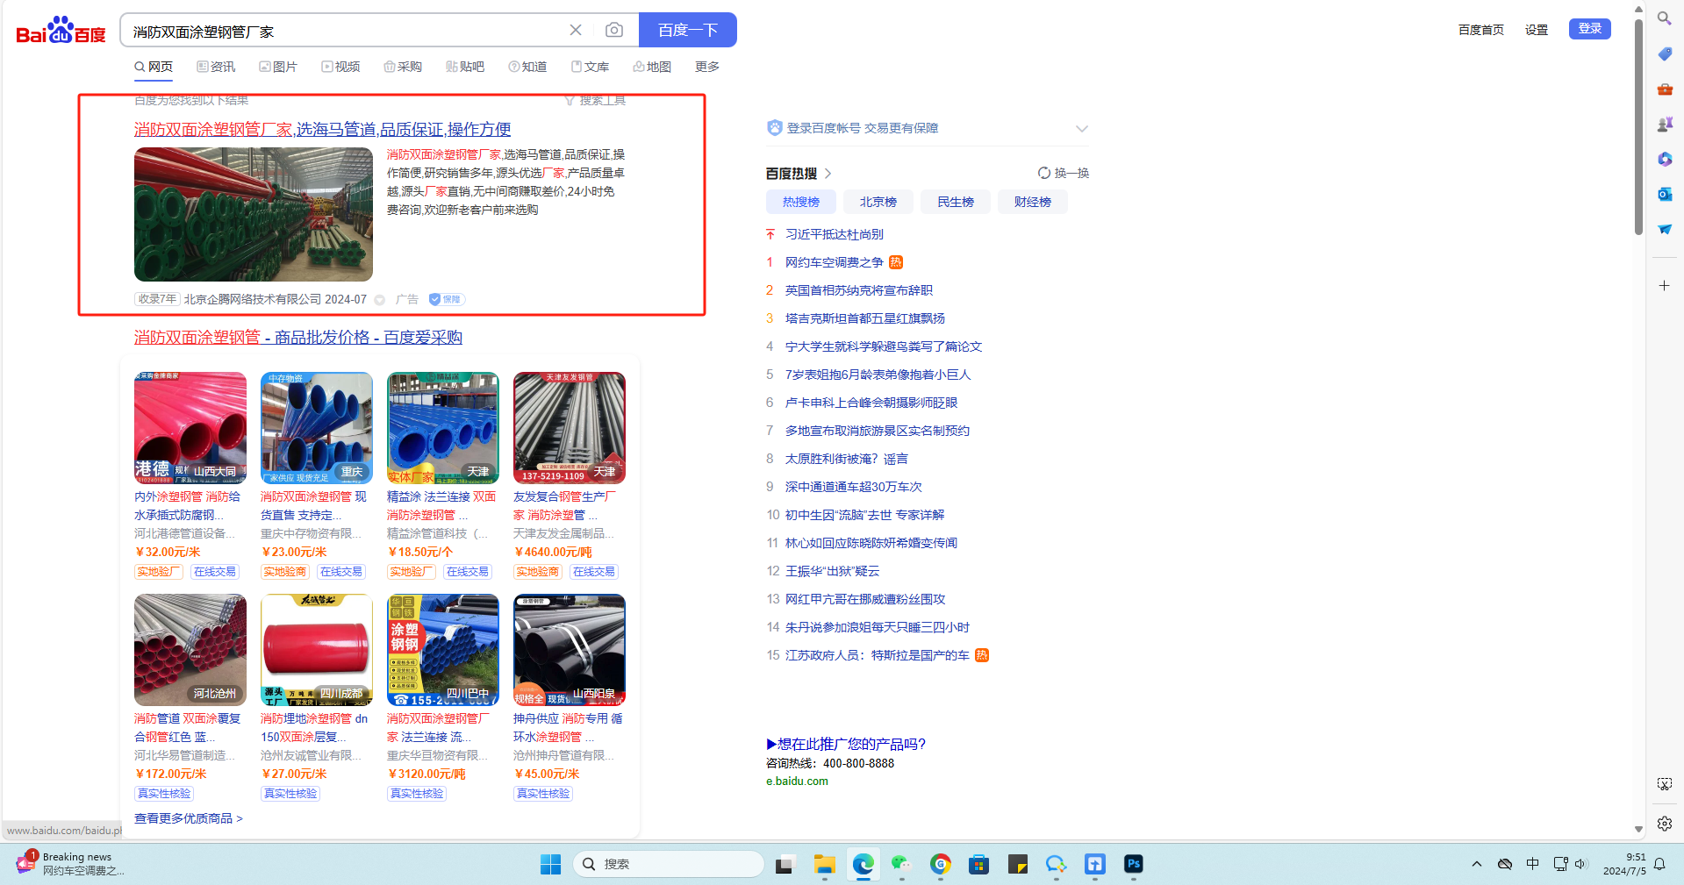
Task: Switch to the 采购 tab
Action: click(403, 67)
